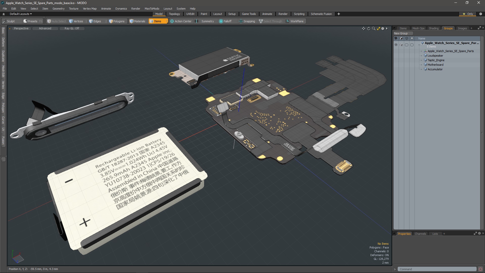Add a new layout tab with plus button
The height and width of the screenshot is (273, 485).
pyautogui.click(x=338, y=14)
